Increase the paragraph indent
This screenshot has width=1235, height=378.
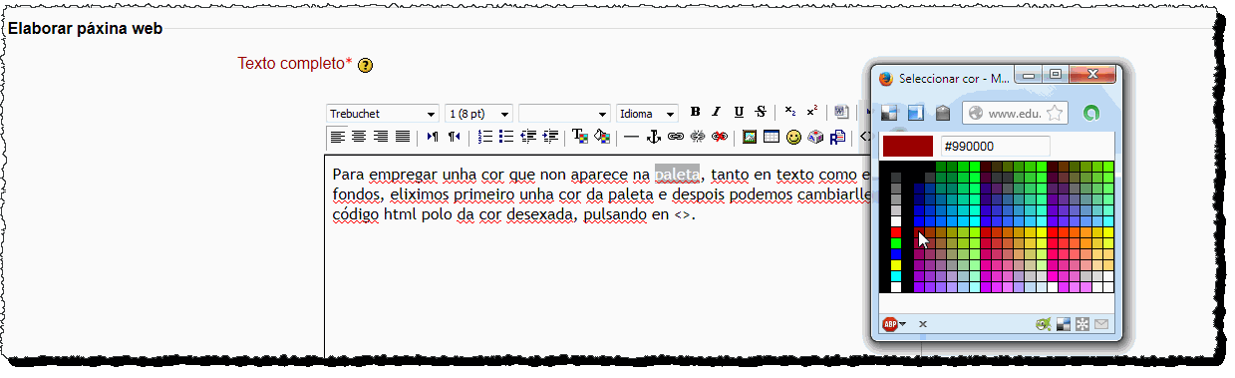[x=550, y=137]
